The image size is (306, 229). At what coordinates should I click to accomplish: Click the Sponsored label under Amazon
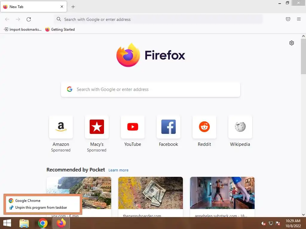coord(61,150)
